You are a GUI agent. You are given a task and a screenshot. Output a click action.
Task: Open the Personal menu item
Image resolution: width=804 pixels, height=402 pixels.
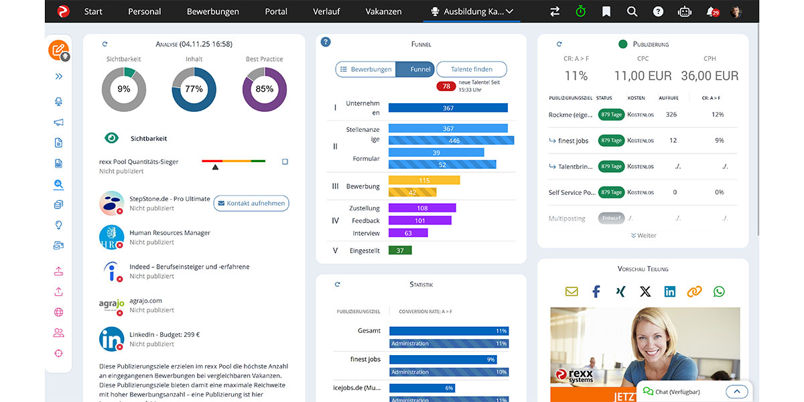click(x=144, y=11)
